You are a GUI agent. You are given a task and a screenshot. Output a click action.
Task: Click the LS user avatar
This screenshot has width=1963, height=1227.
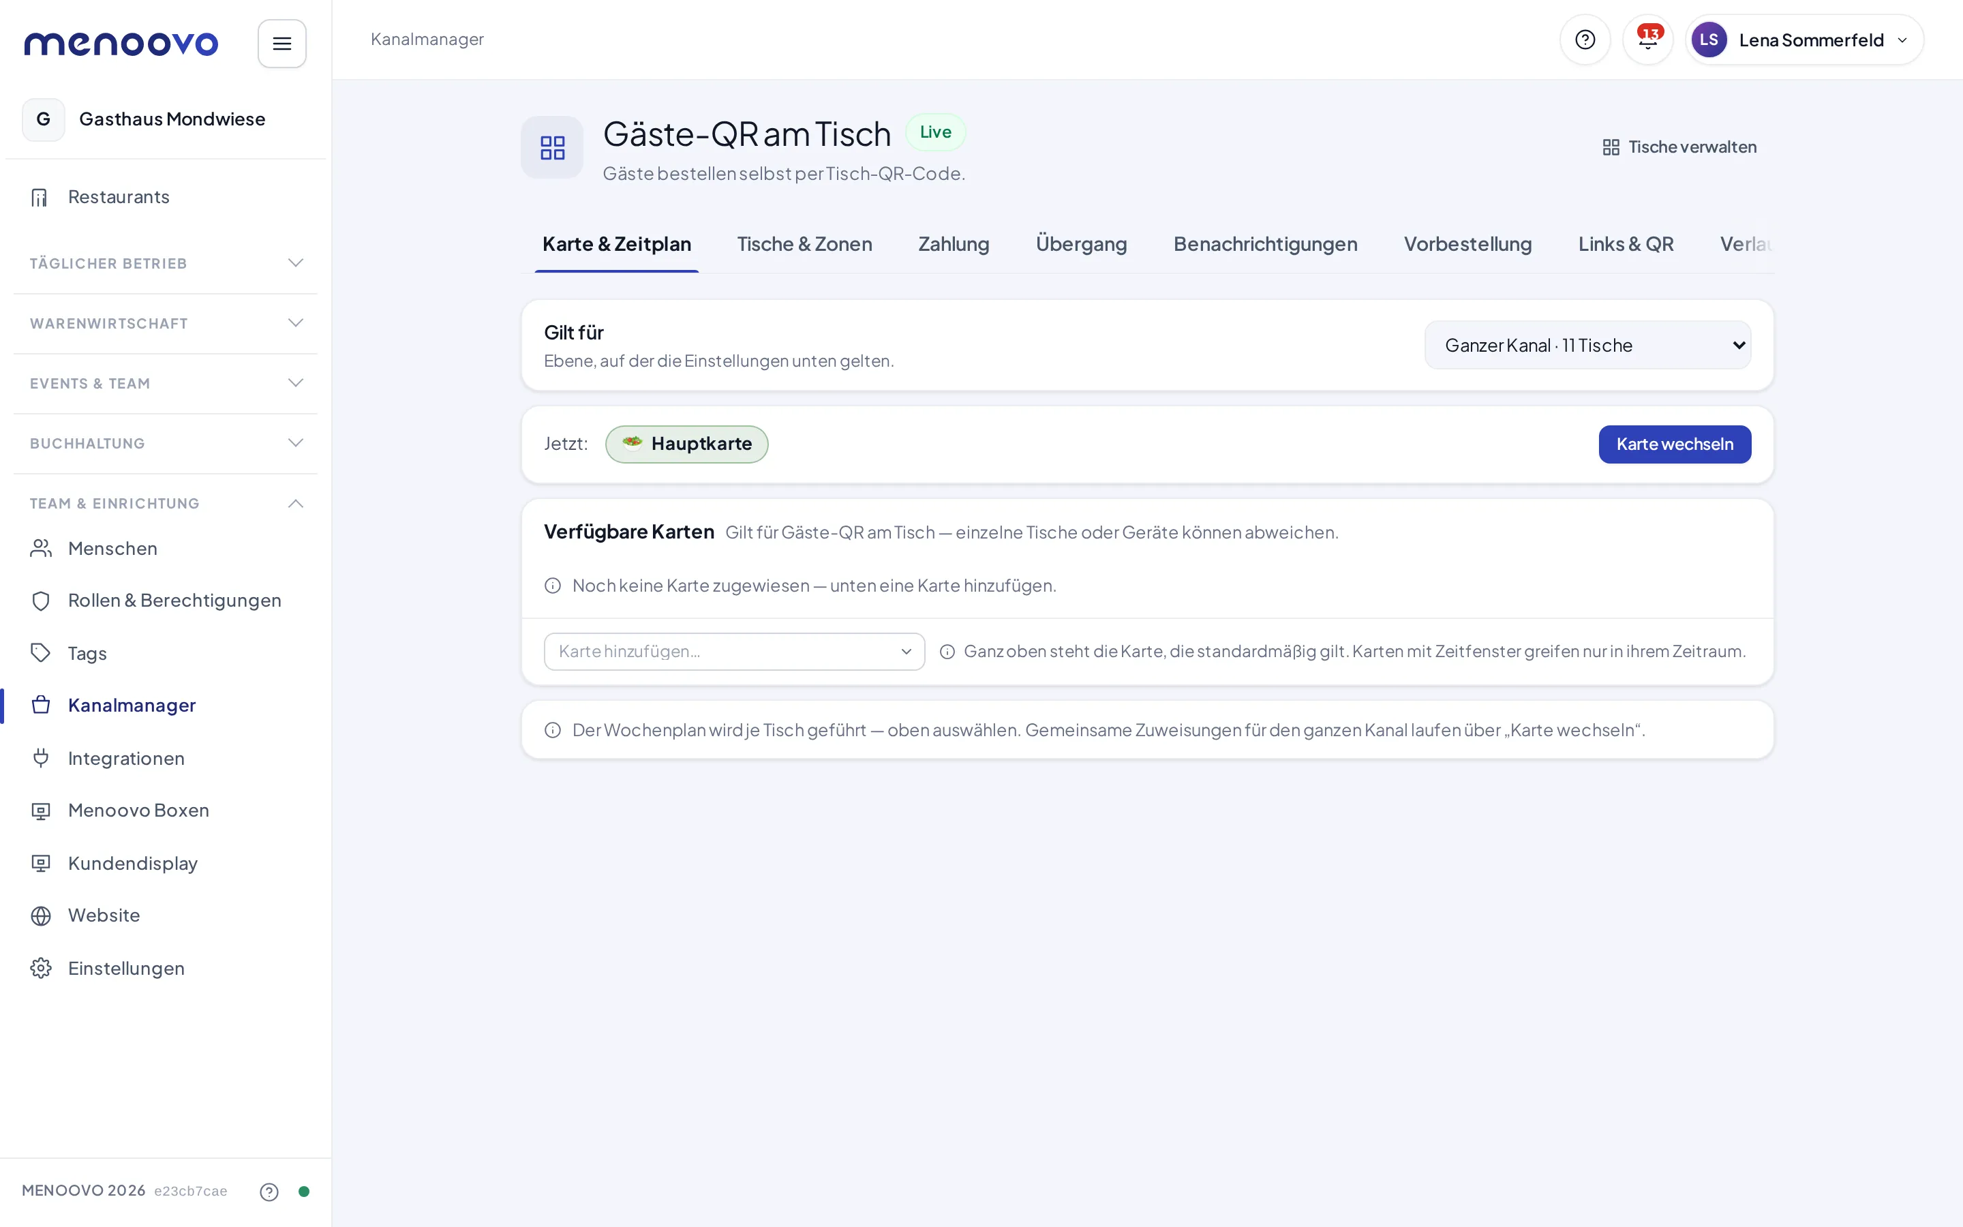pos(1708,40)
